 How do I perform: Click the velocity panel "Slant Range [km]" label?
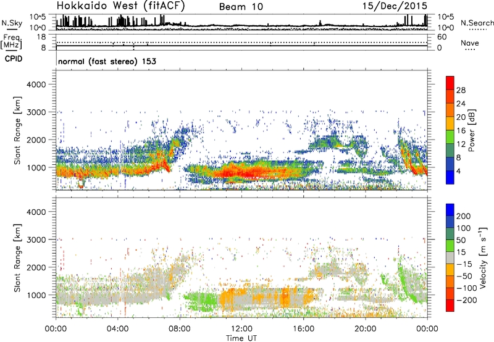pos(17,258)
